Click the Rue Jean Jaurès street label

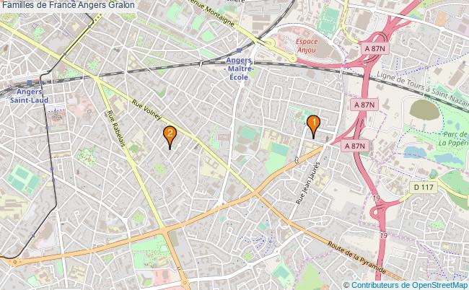(x=308, y=183)
